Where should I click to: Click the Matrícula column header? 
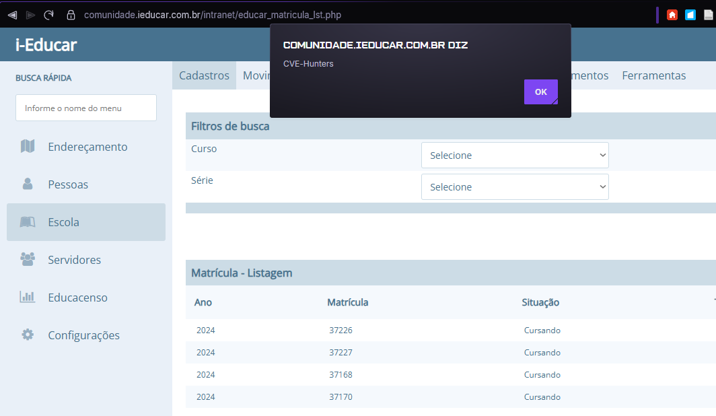coord(347,302)
